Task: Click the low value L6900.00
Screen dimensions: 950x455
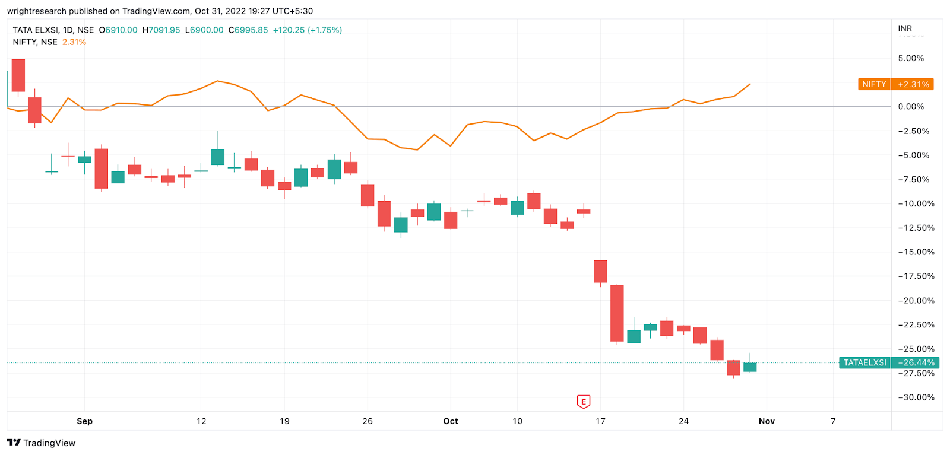Action: tap(204, 30)
